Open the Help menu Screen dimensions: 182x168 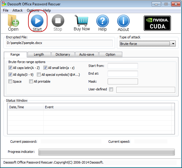click(47, 10)
